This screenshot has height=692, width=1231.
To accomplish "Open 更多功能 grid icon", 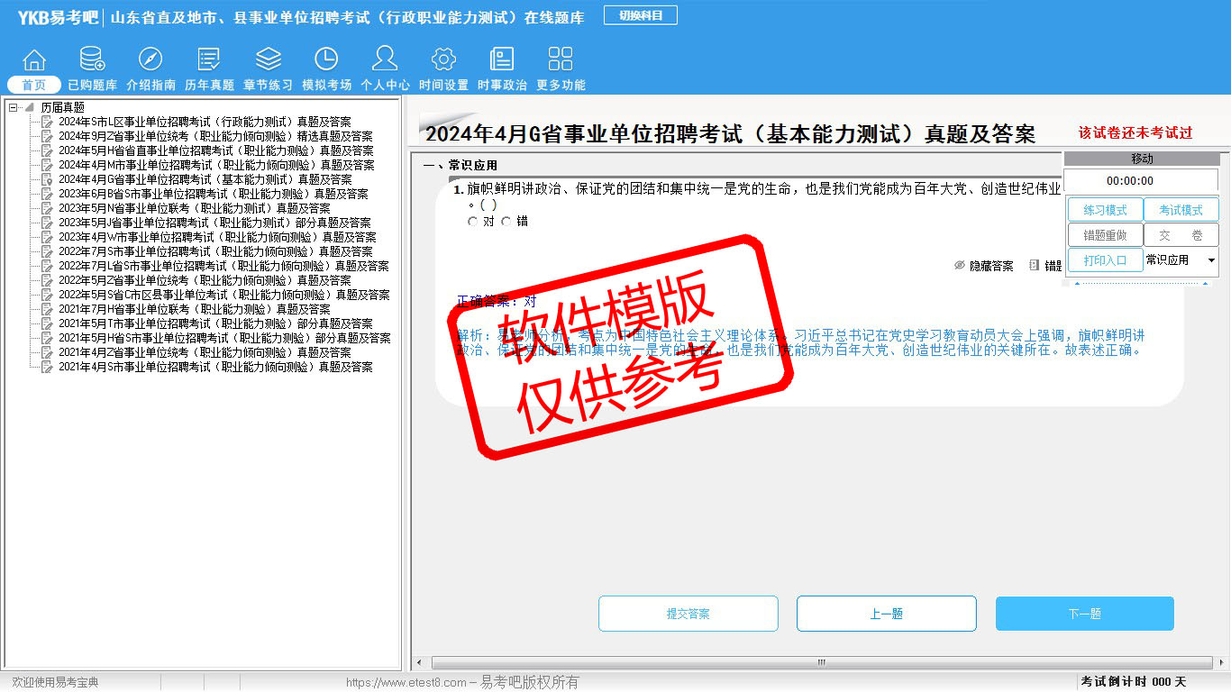I will [x=561, y=60].
